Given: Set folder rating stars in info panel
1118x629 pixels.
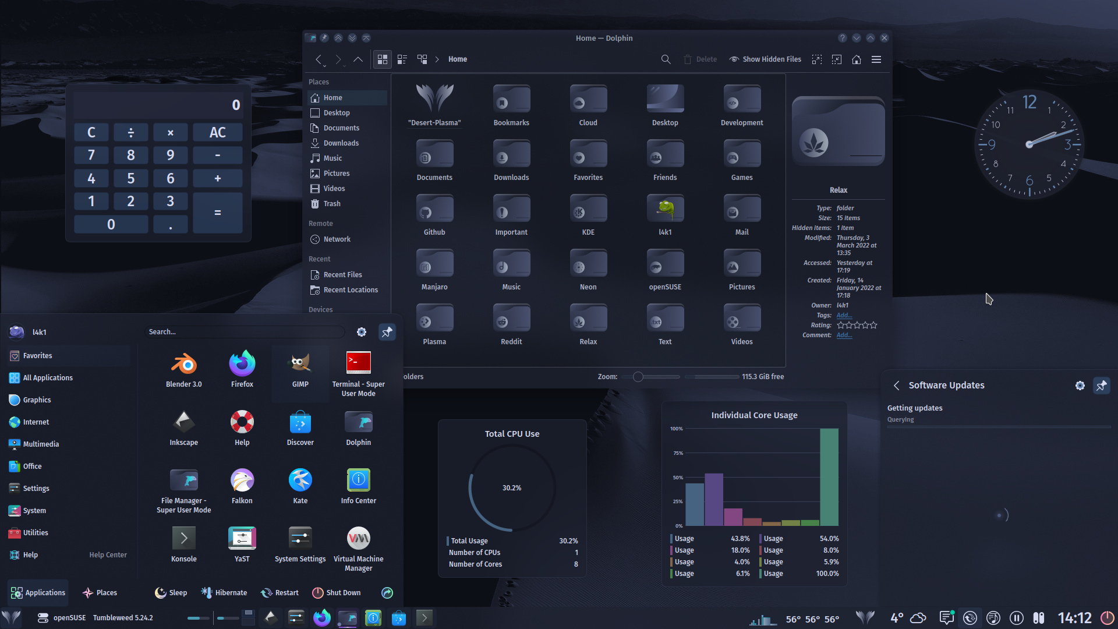Looking at the screenshot, I should pyautogui.click(x=857, y=326).
